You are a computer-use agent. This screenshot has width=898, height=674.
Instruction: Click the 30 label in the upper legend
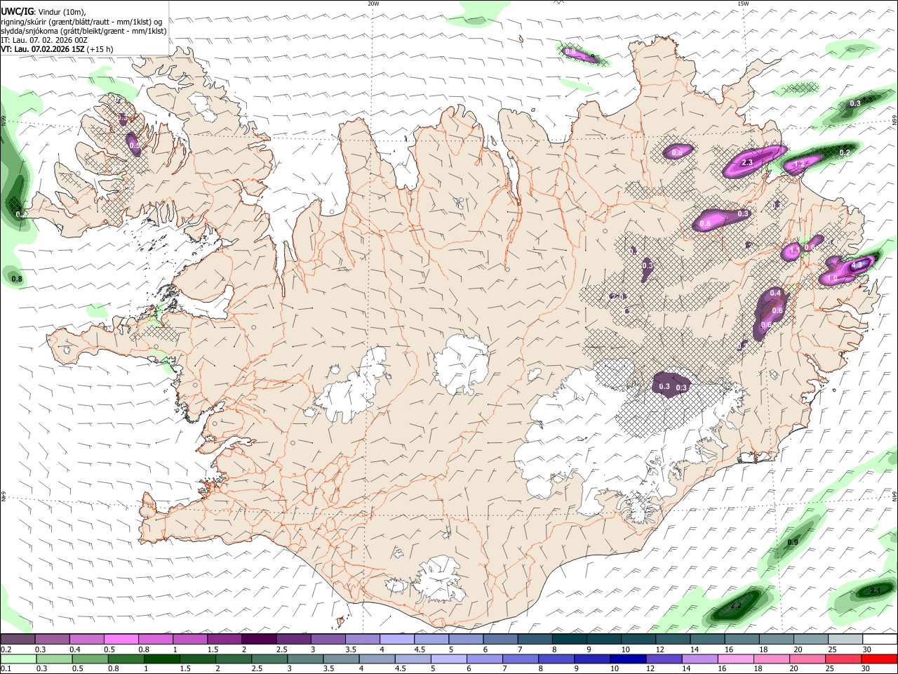coord(868,649)
